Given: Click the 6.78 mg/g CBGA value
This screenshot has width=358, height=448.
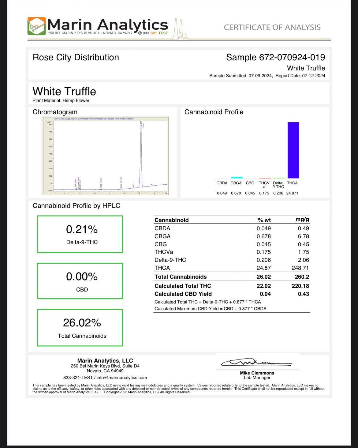Looking at the screenshot, I should (x=304, y=236).
